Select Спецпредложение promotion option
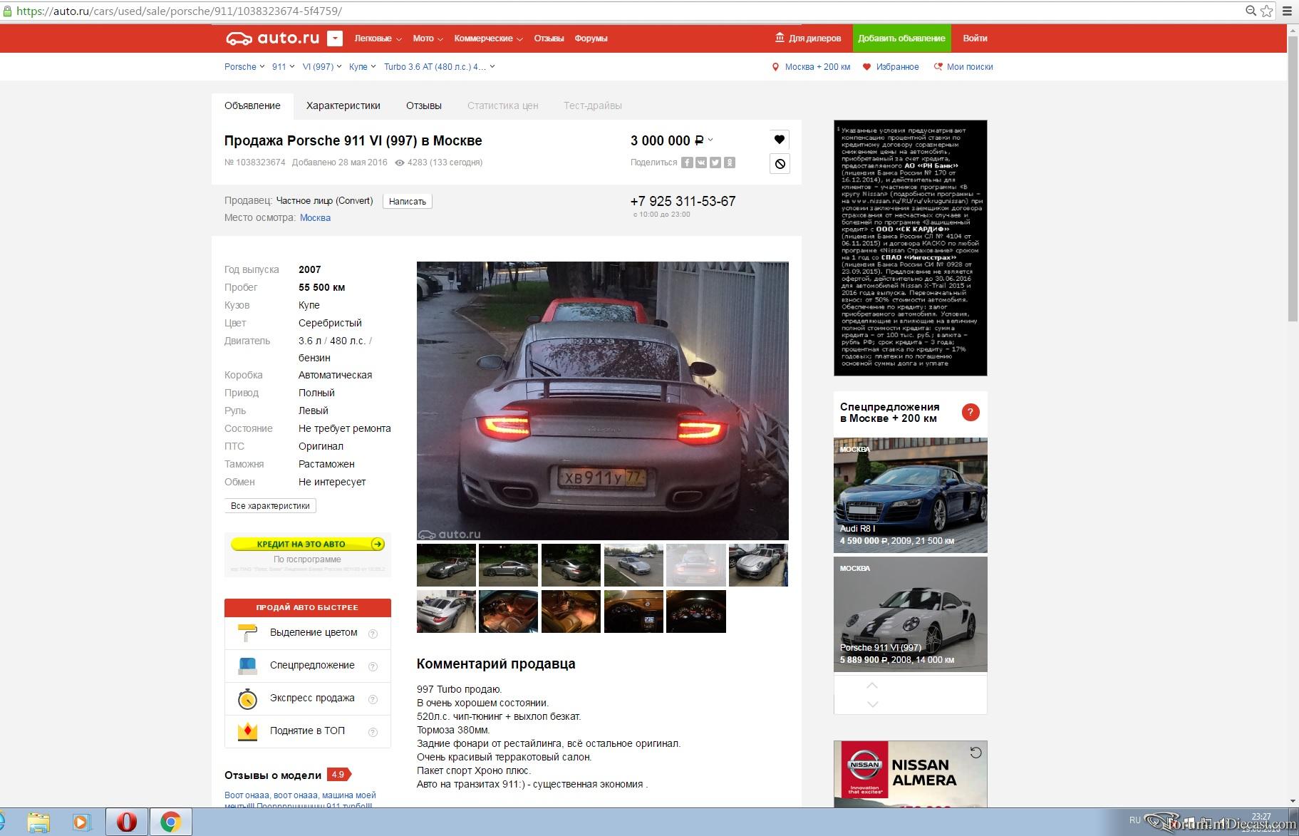 (308, 666)
